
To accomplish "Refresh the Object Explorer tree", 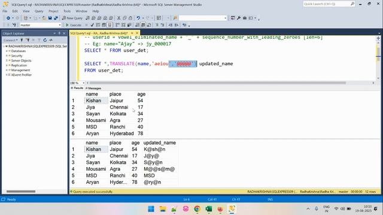I will [x=45, y=40].
